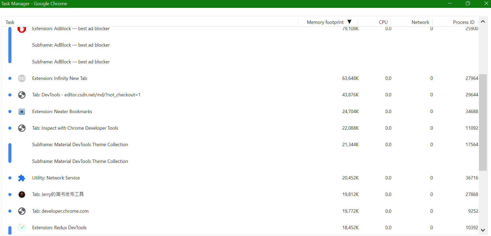Click process ID 34688
Screen dimensions: 491x236
tap(472, 112)
